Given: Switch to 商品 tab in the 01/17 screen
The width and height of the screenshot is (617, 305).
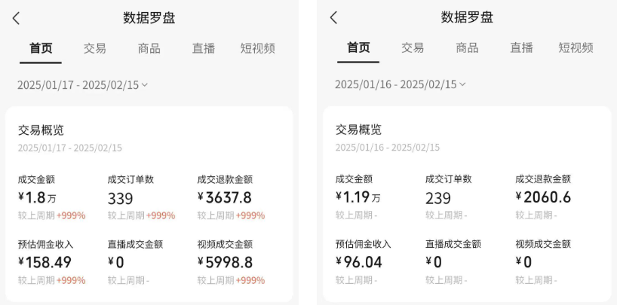Looking at the screenshot, I should click(149, 48).
